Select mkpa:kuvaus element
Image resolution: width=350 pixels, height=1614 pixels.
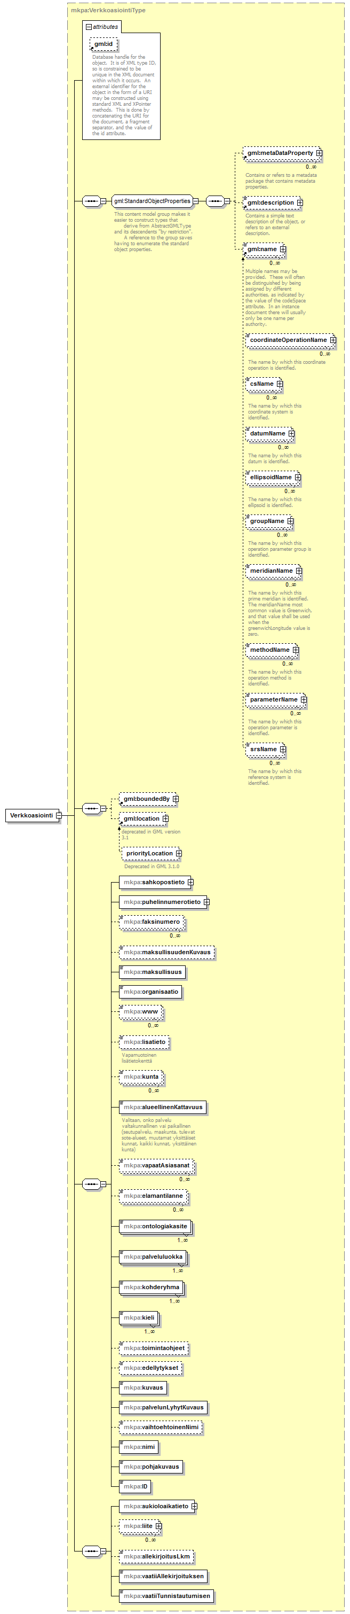click(x=144, y=1387)
